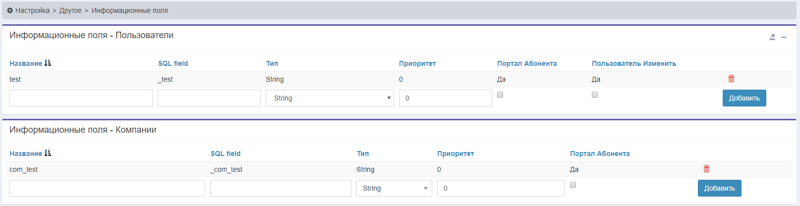The height and width of the screenshot is (206, 800).
Task: Collapse the Users info fields panel
Action: (x=784, y=37)
